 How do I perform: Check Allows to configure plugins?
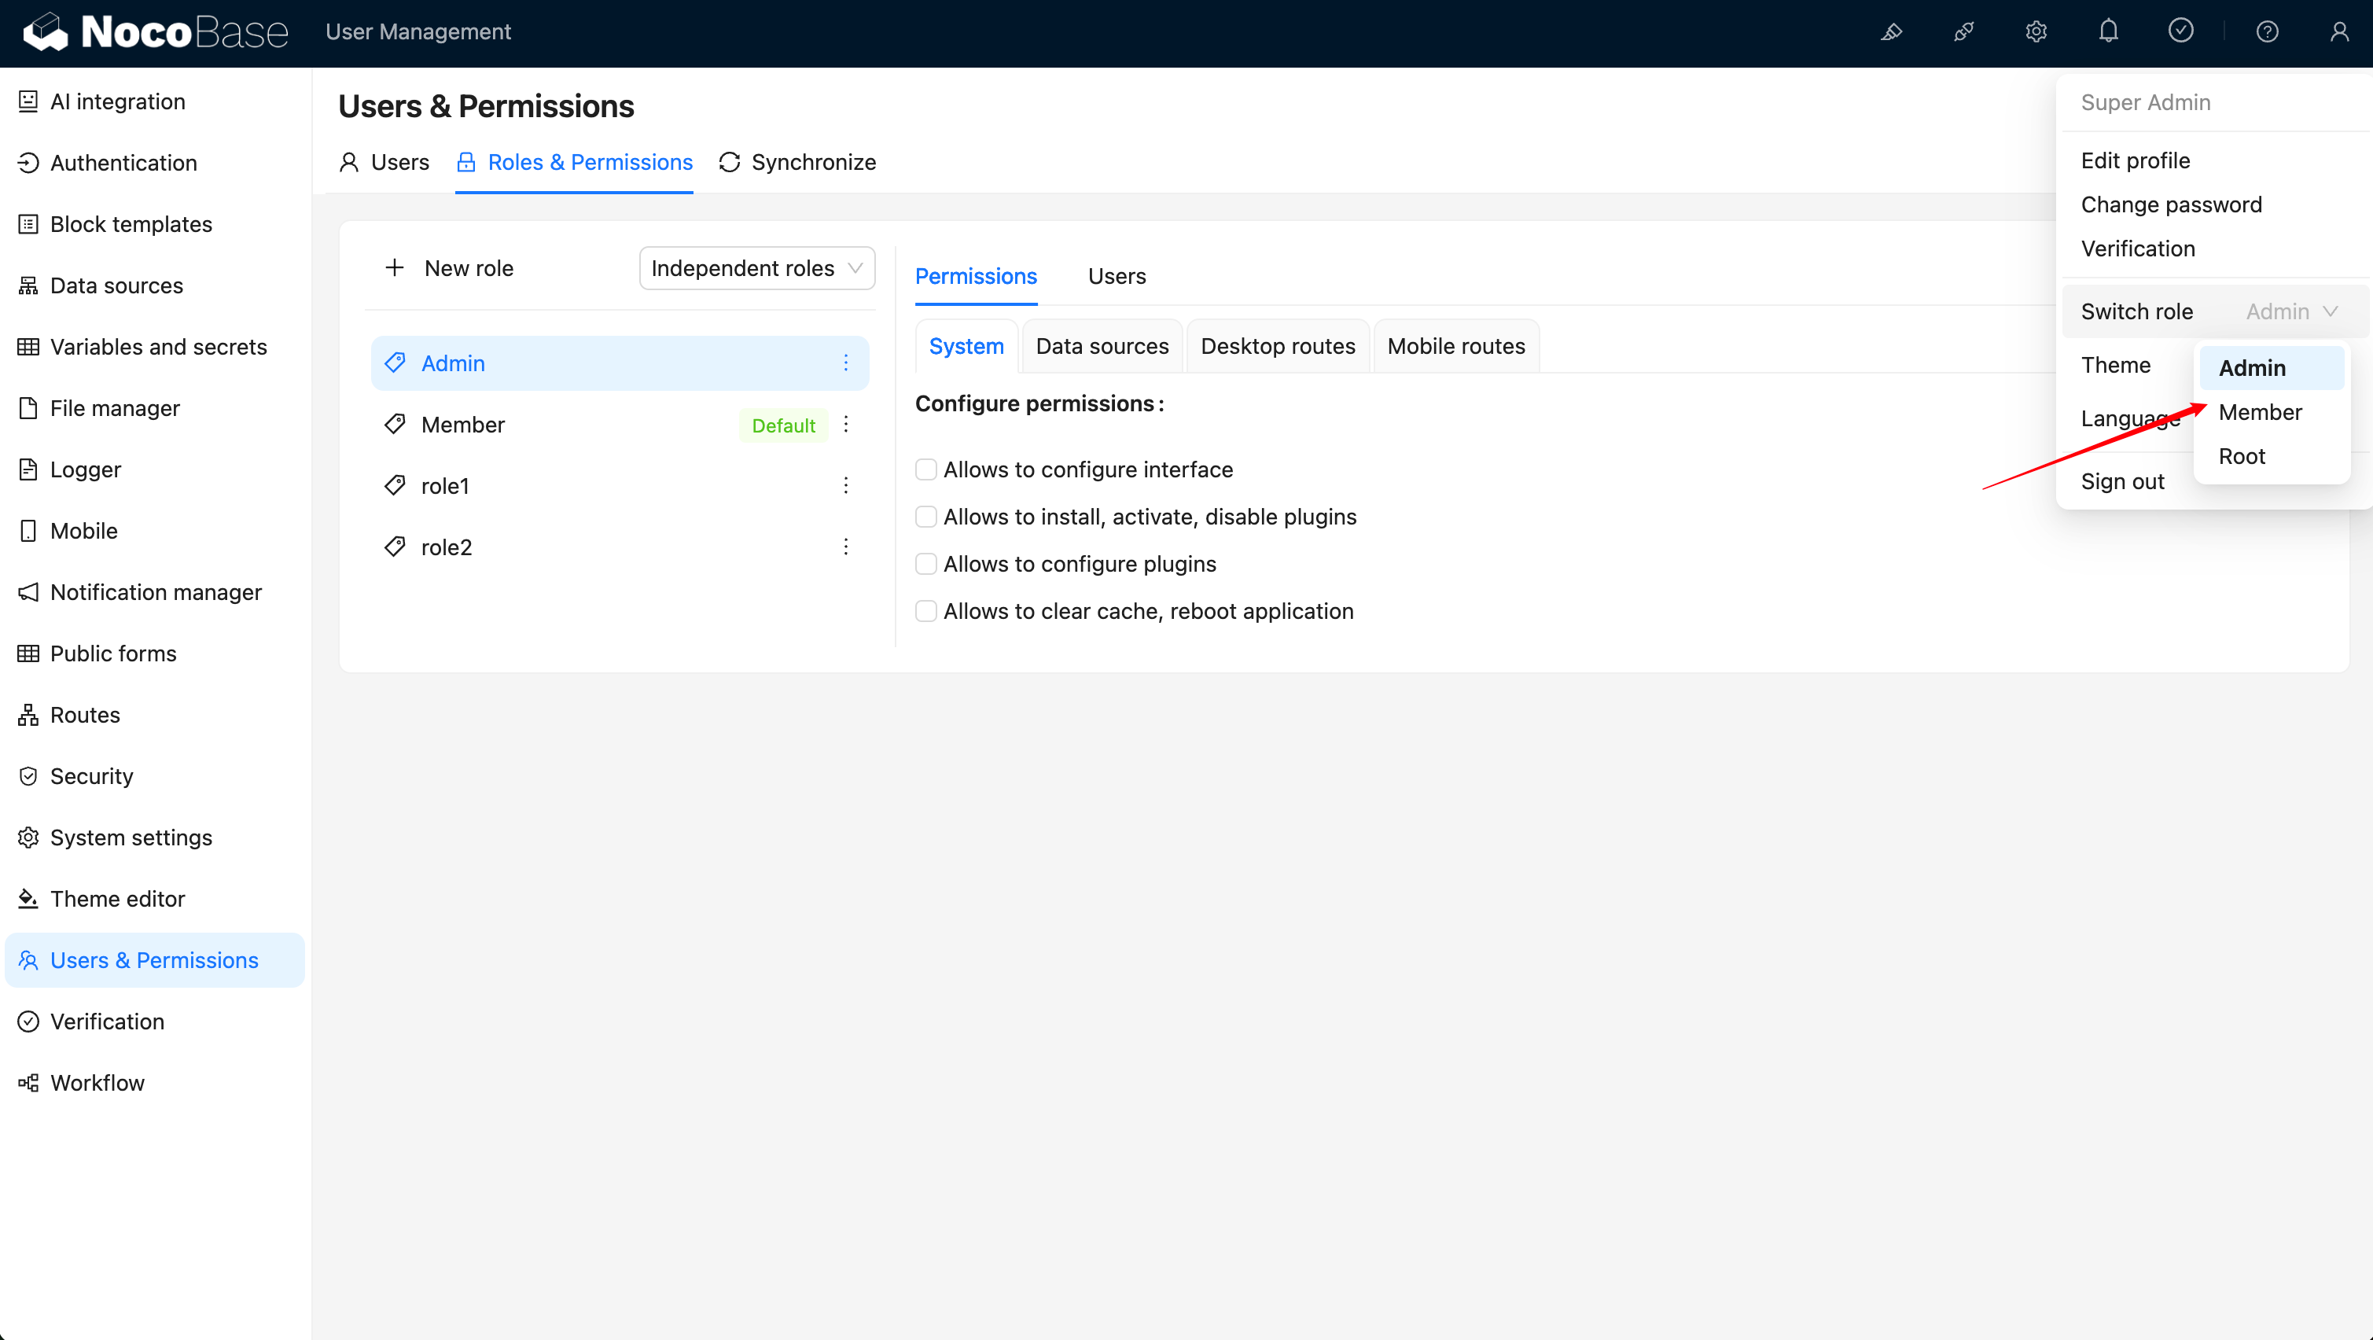925,564
